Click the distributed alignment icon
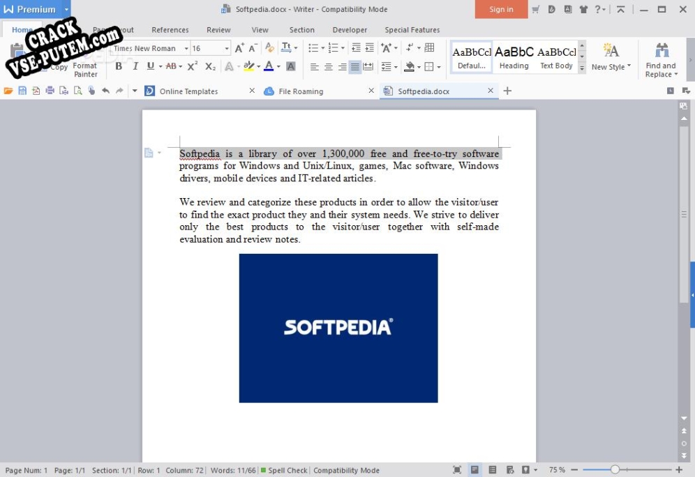The image size is (695, 477). pyautogui.click(x=368, y=67)
